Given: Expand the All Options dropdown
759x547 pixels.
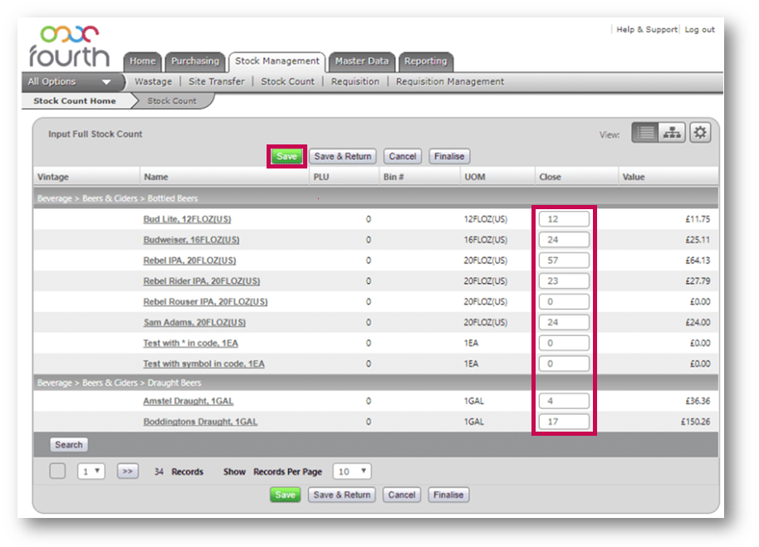Looking at the screenshot, I should click(70, 82).
